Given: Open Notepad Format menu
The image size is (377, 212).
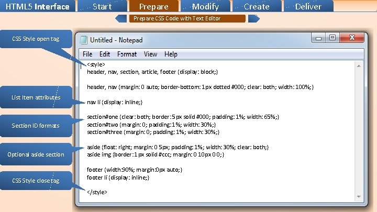Looking at the screenshot, I should point(127,54).
